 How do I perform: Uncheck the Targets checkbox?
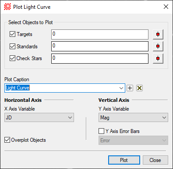pos(12,34)
